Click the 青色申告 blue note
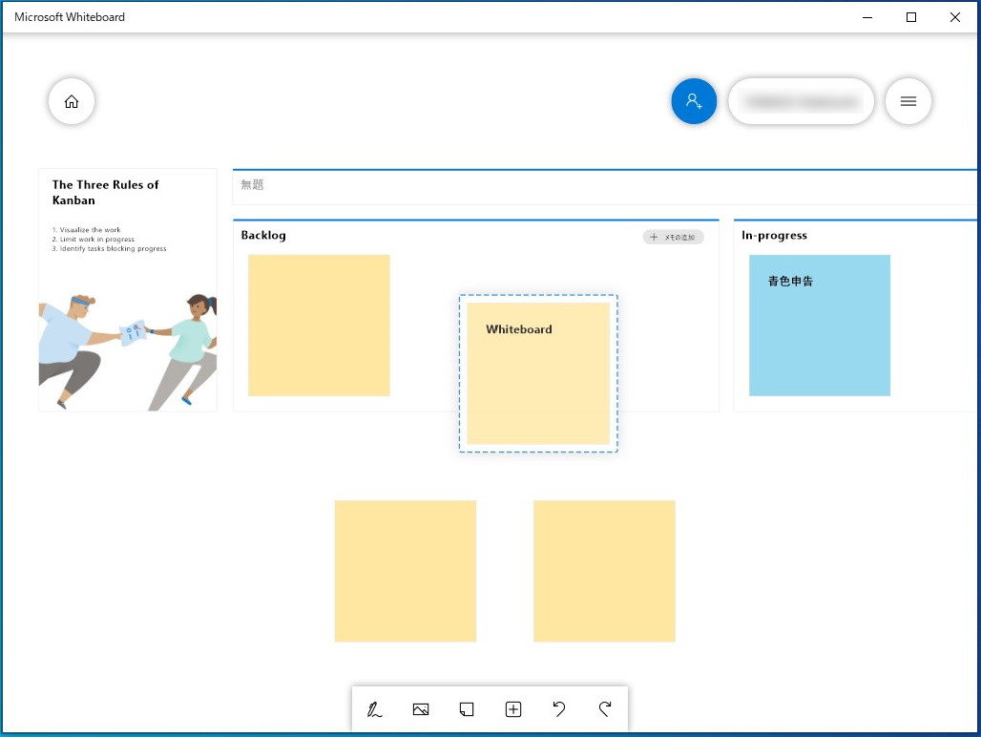The height and width of the screenshot is (737, 981). click(x=819, y=325)
